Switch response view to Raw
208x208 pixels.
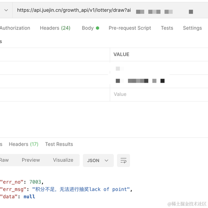4,160
